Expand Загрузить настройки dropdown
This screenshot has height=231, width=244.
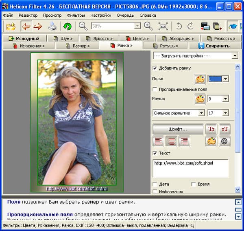coord(235,56)
